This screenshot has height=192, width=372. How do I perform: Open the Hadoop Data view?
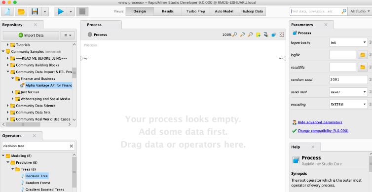252,11
